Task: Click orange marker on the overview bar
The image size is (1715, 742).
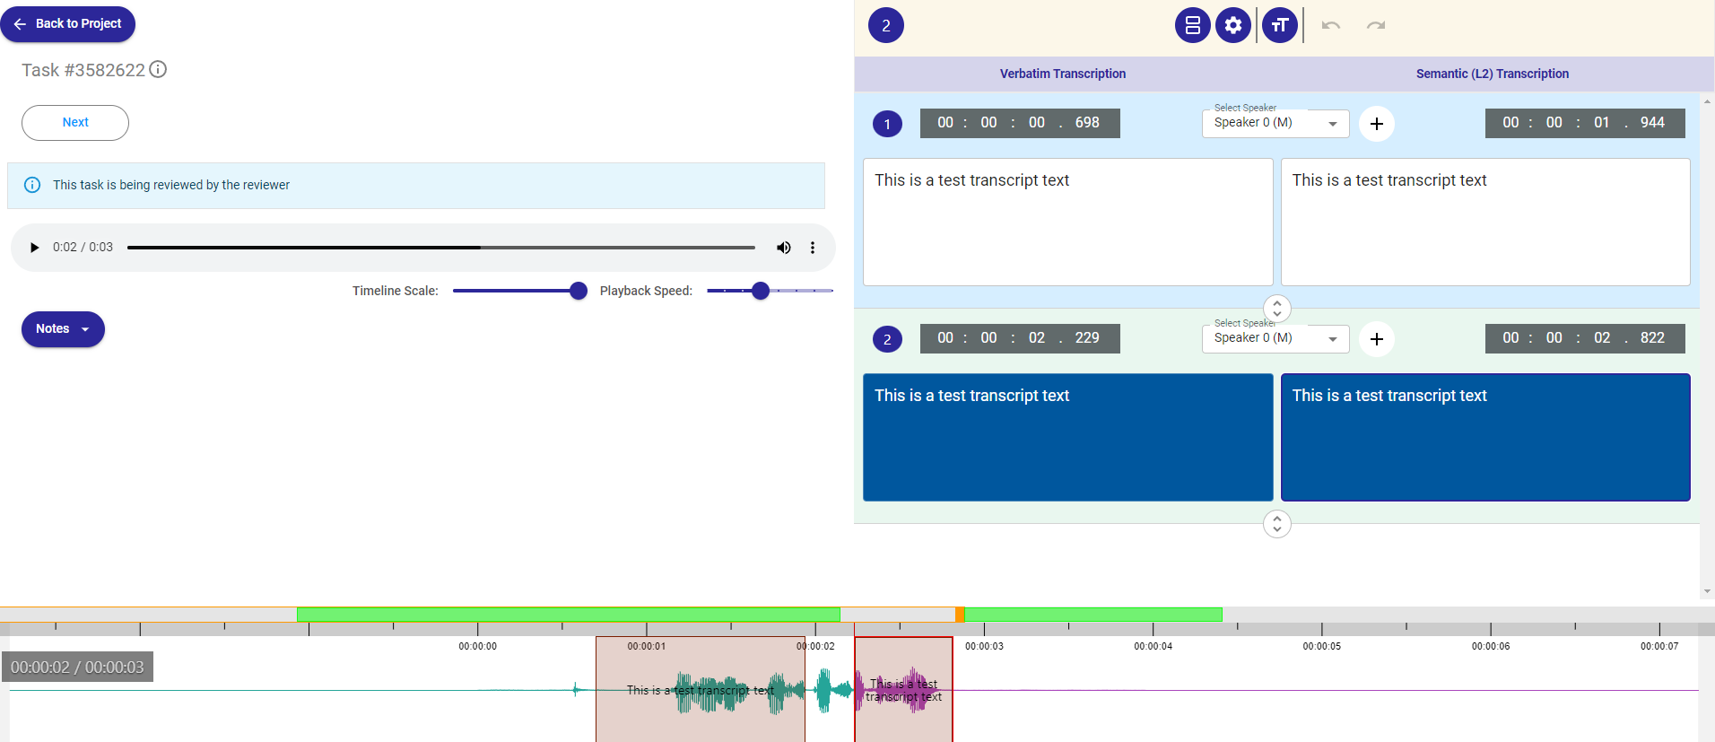Action: 960,615
